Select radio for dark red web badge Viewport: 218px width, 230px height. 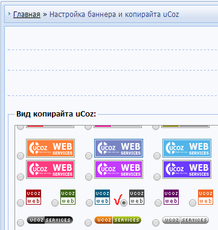point(21,203)
